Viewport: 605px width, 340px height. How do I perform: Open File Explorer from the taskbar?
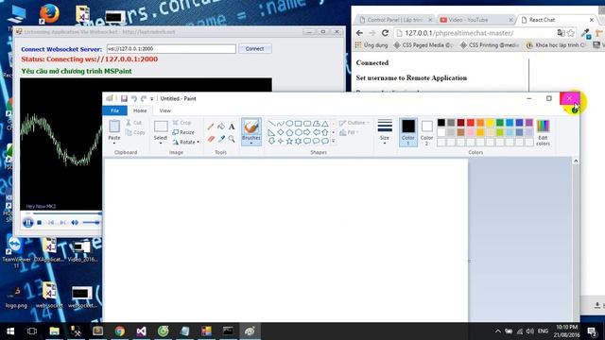coord(55,331)
